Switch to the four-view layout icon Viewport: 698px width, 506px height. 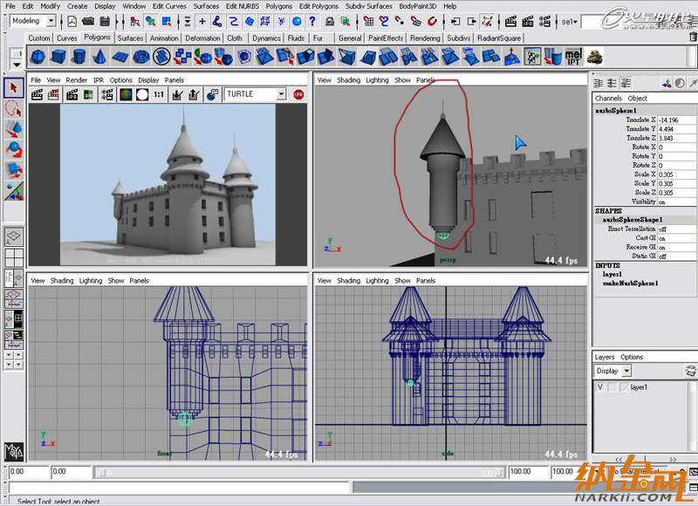point(14,258)
